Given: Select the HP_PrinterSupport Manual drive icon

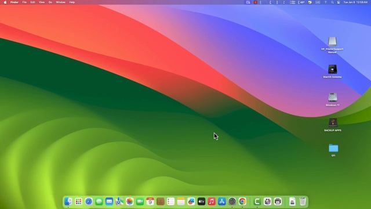Looking at the screenshot, I should 332,42.
